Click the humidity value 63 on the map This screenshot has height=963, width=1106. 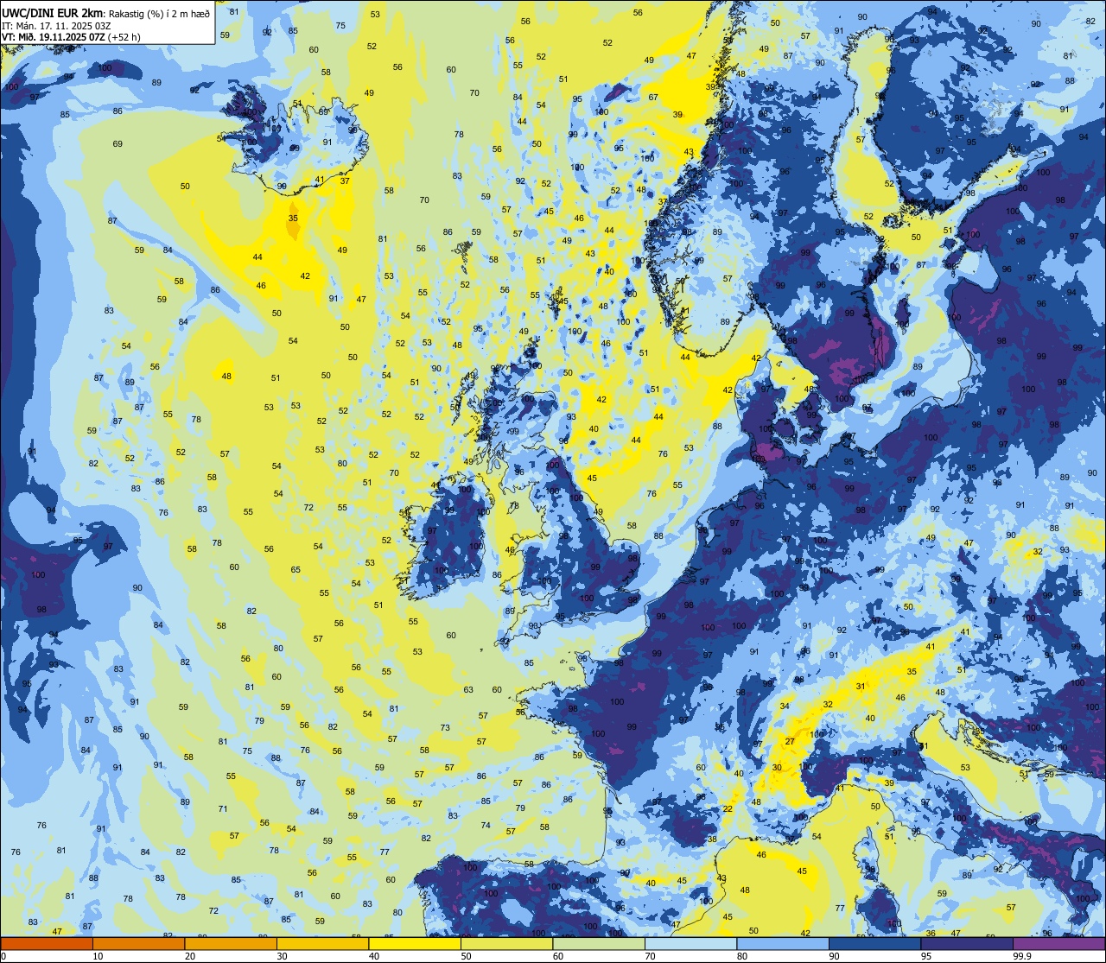pos(468,689)
